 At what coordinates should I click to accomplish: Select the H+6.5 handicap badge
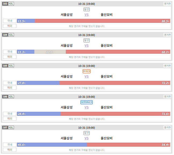(x=86, y=71)
